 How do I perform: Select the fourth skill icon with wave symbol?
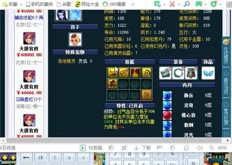click(x=146, y=73)
